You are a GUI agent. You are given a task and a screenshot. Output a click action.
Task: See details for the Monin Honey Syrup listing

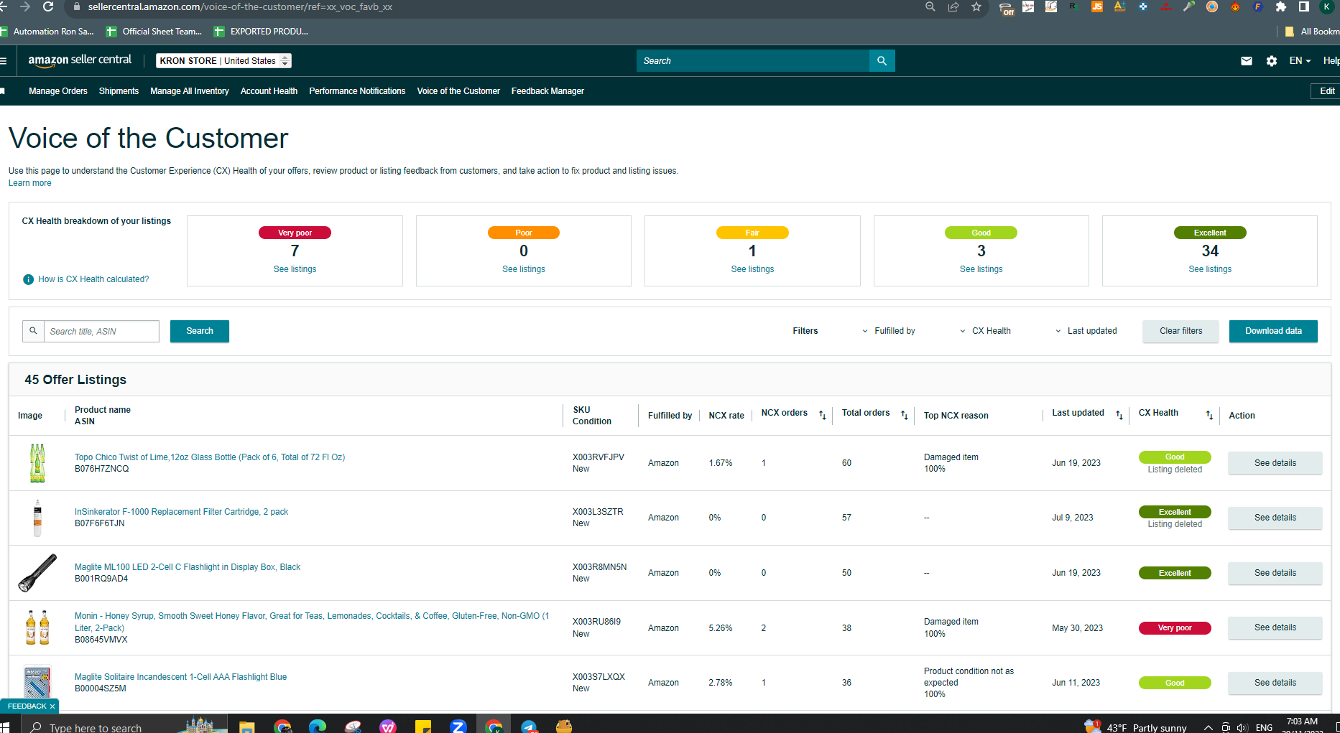[x=1275, y=627]
